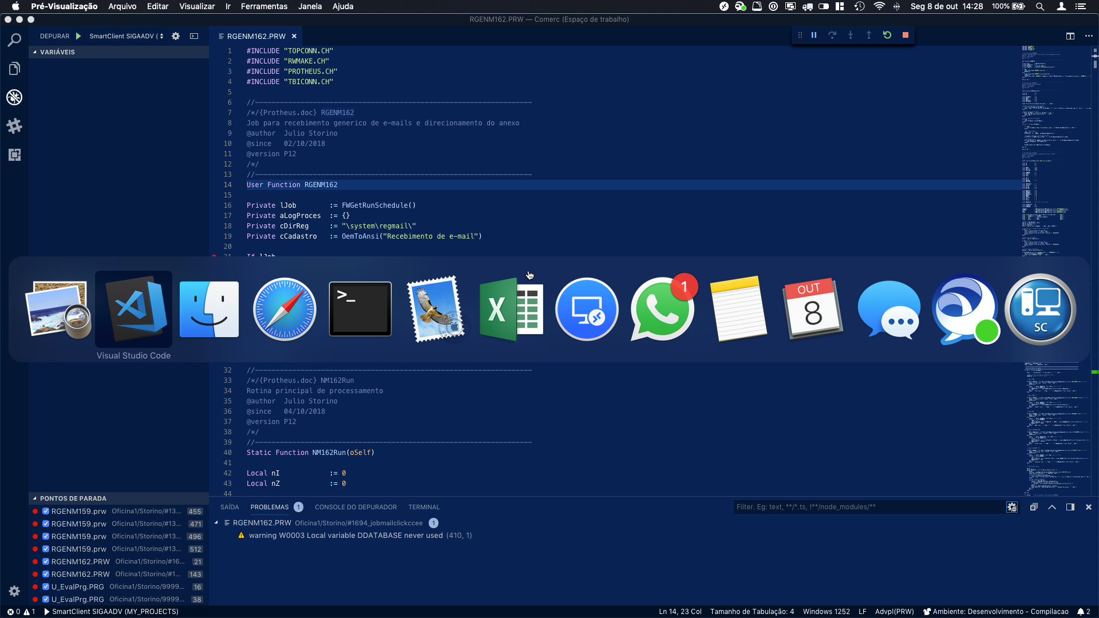Open the SmartClient SIGAADV launch configuration dropdown
The image size is (1099, 618).
[x=126, y=36]
